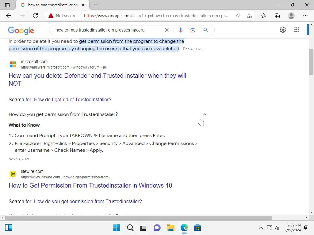This screenshot has height=235, width=314.
Task: Open the notifications bell icon
Action: (x=306, y=228)
